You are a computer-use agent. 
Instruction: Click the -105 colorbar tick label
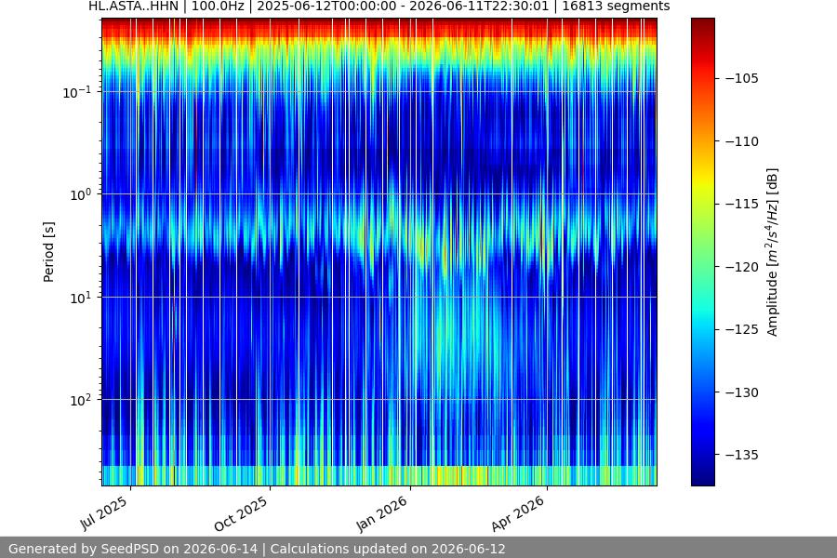click(x=742, y=78)
